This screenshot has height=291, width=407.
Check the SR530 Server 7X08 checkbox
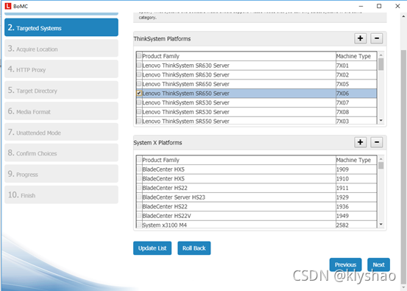(139, 112)
